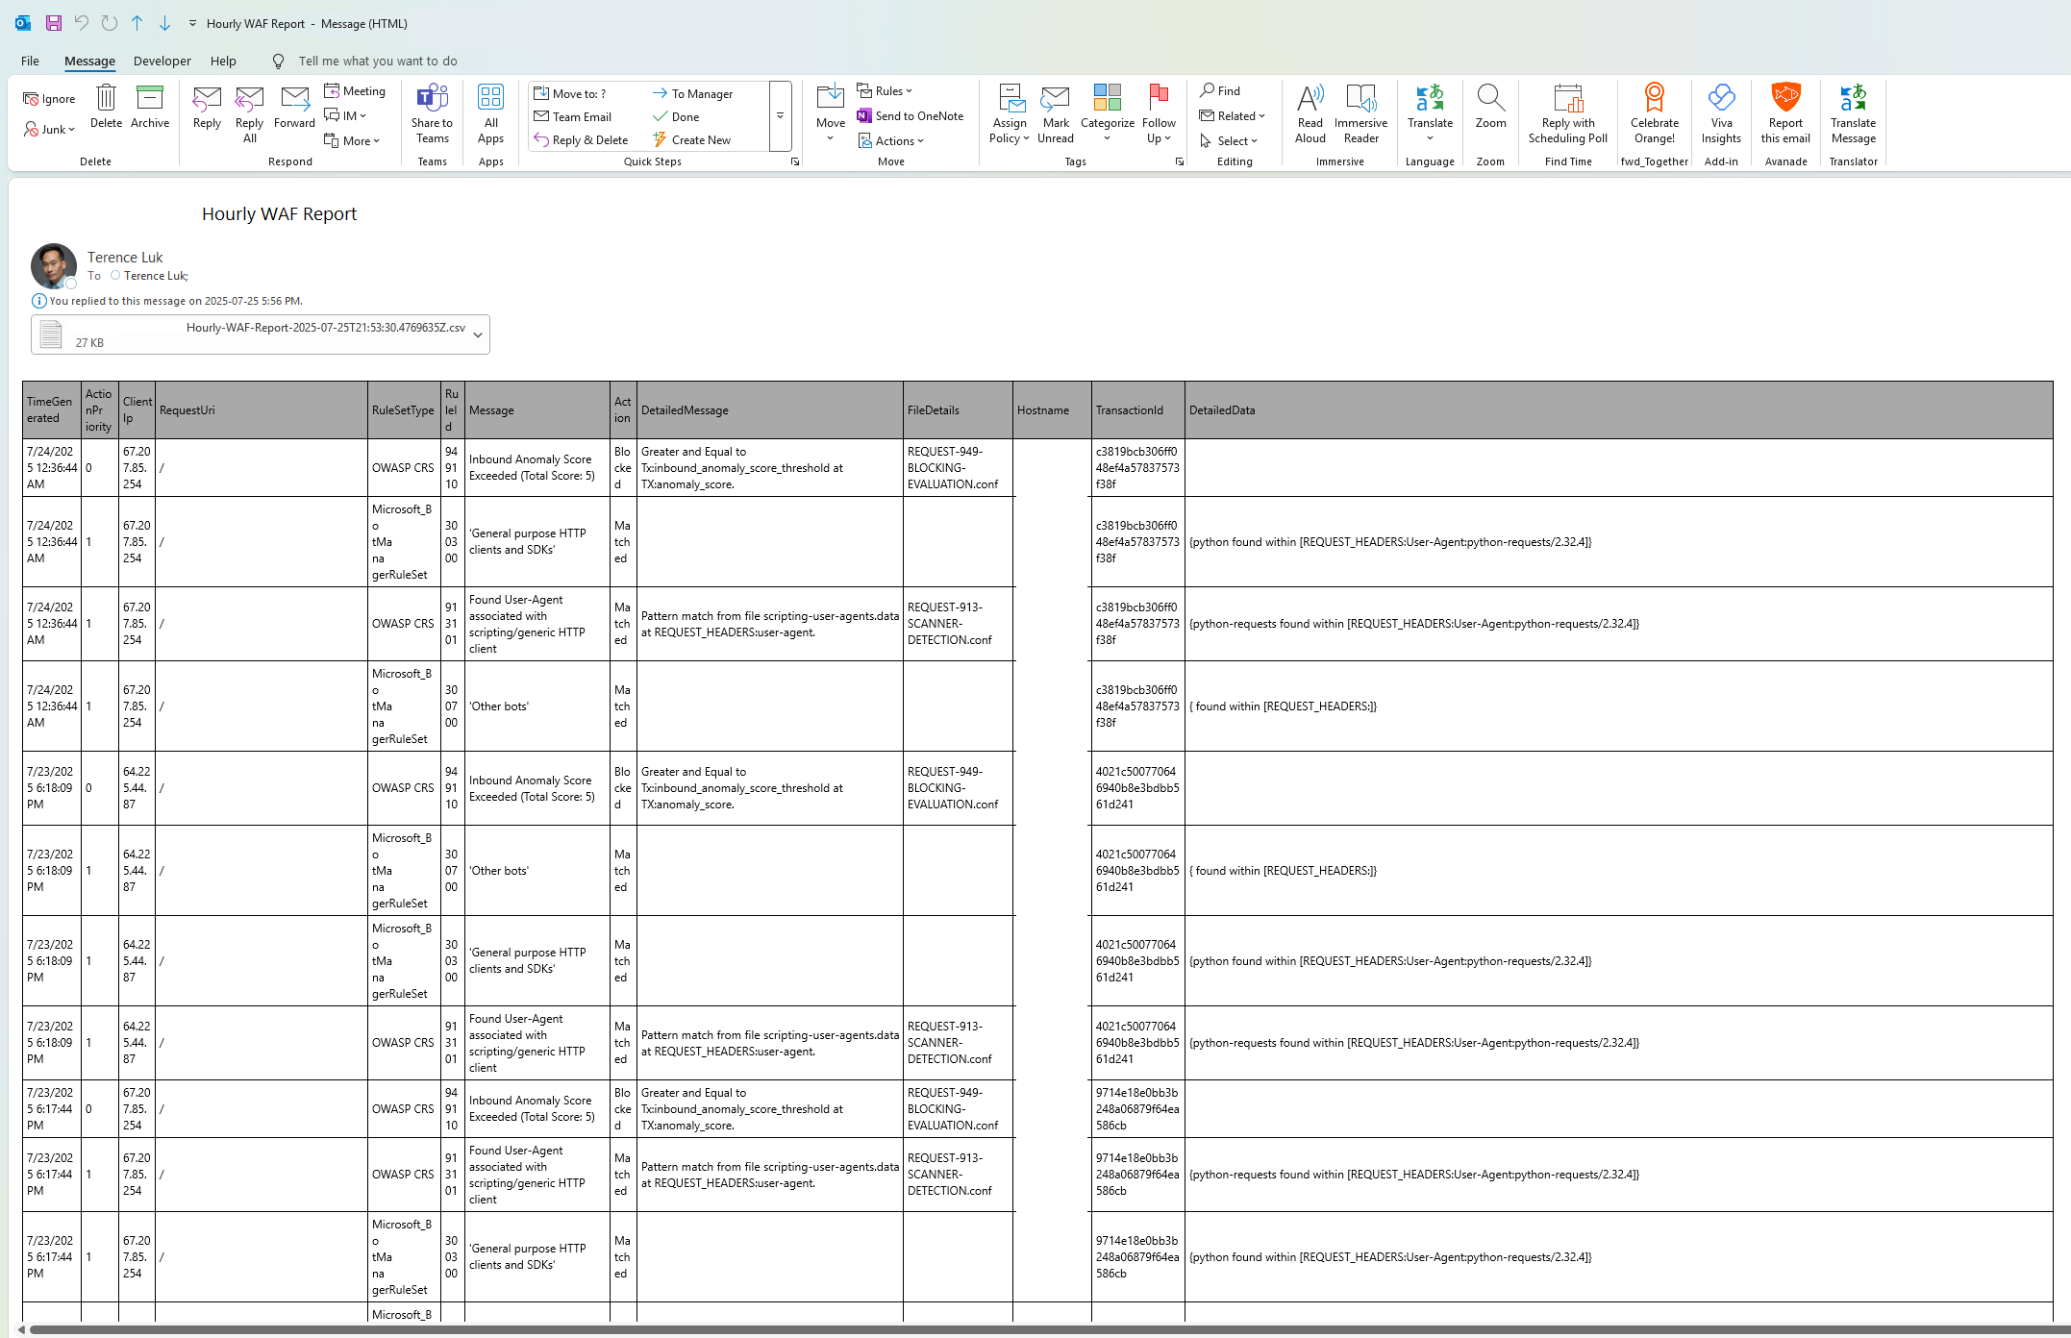Click the presence circle next to Terence Luk
The height and width of the screenshot is (1338, 2071).
pos(115,276)
